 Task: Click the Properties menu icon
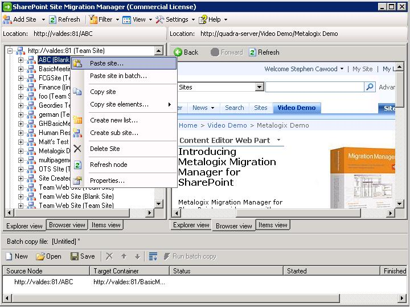pos(77,181)
